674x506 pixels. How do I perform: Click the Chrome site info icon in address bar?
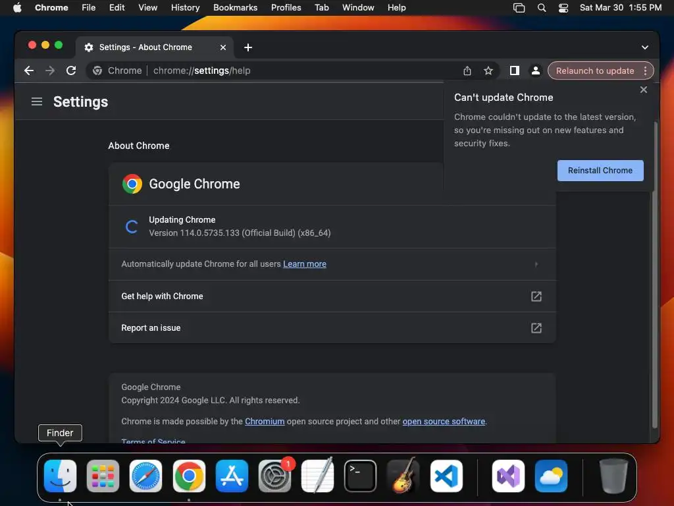click(97, 70)
